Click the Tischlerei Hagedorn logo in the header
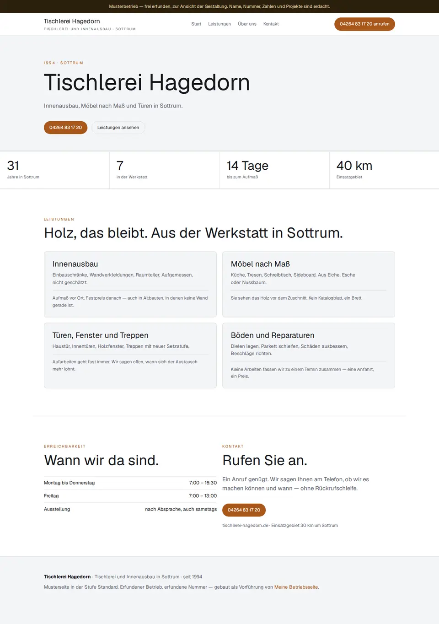 click(x=72, y=21)
